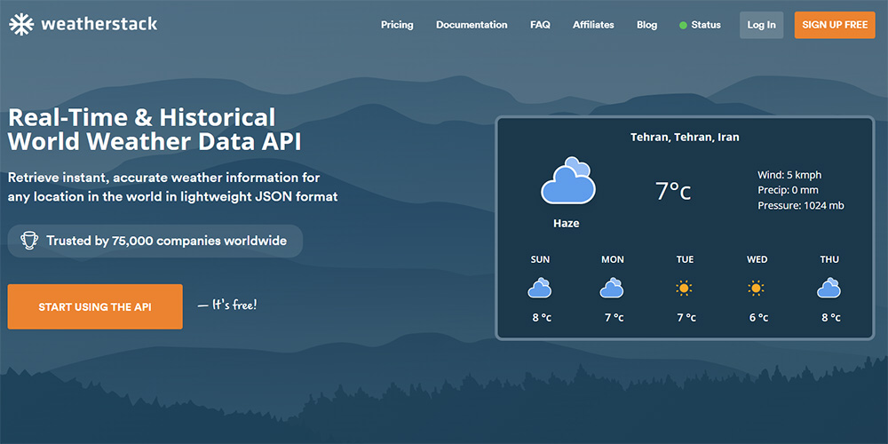Click the Log In button

click(x=762, y=25)
